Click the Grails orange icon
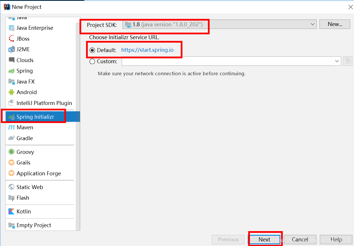Screen dimensions: 354x246 (x=11, y=163)
